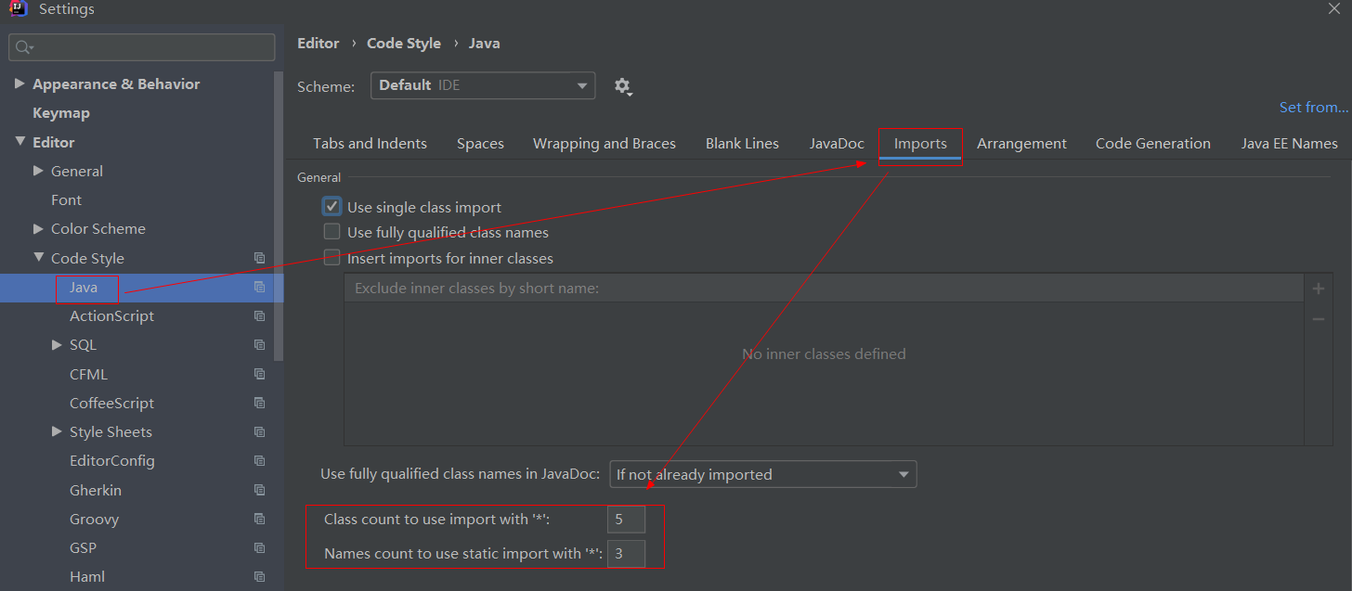Screen dimensions: 1352x591
Task: Click the copy icon beside CoffeeScript
Action: coord(259,404)
